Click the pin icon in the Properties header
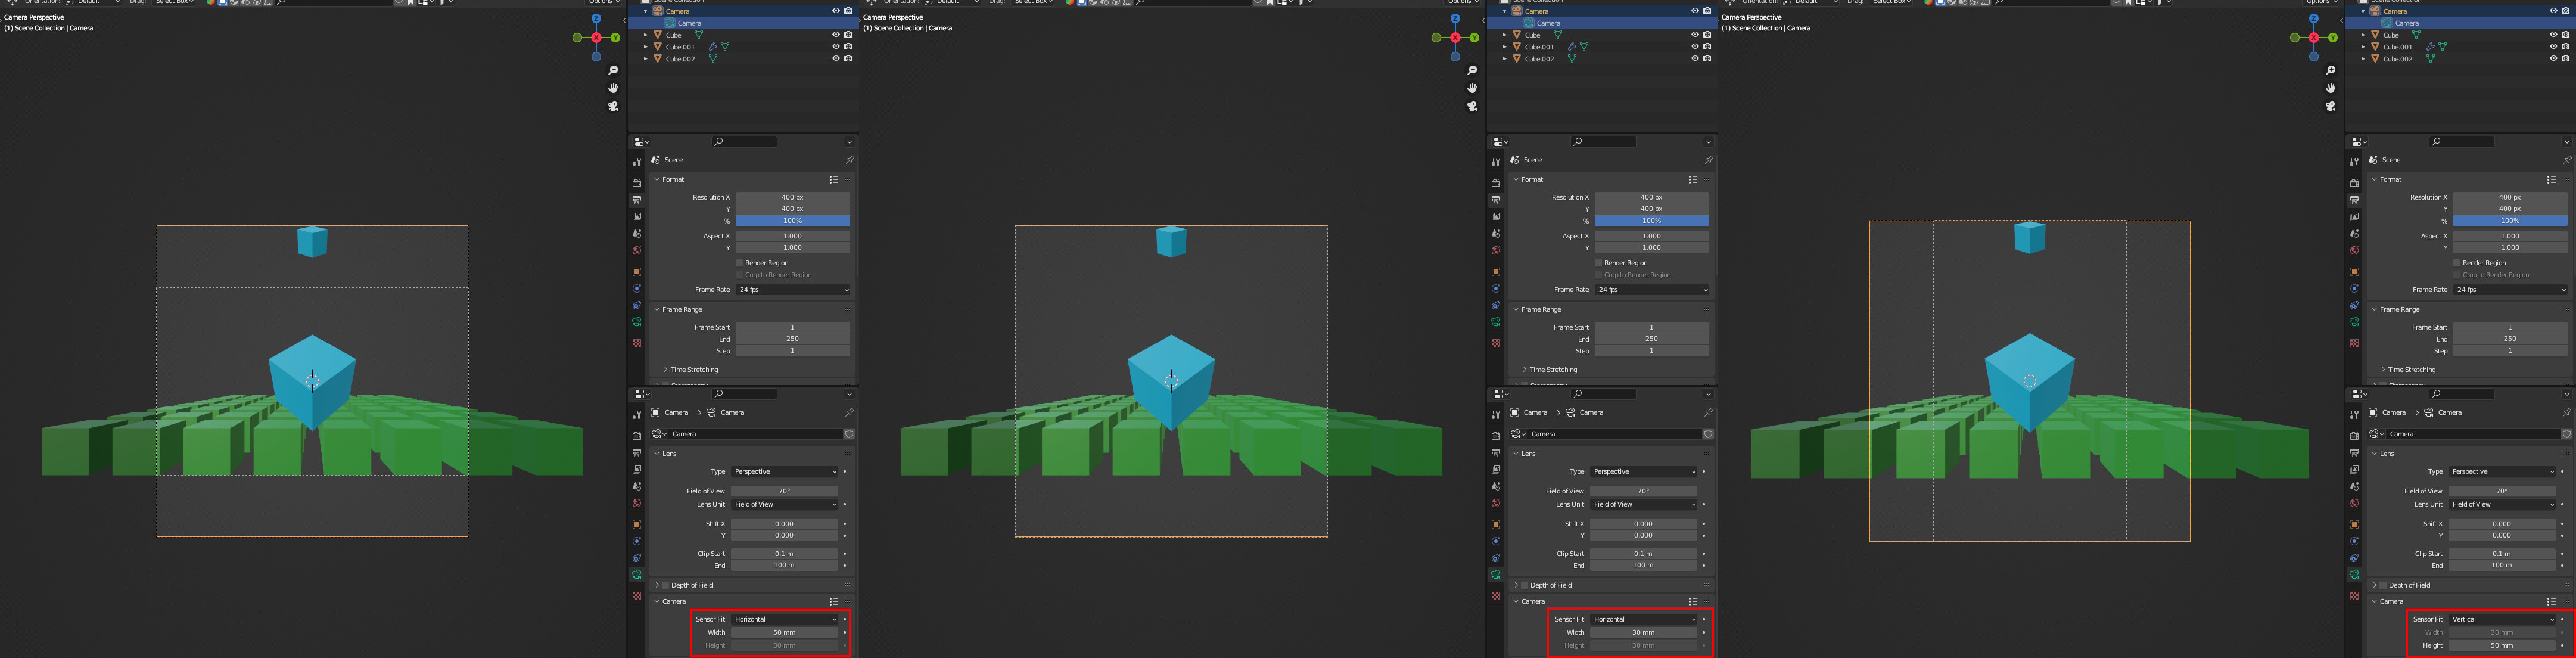 click(851, 159)
